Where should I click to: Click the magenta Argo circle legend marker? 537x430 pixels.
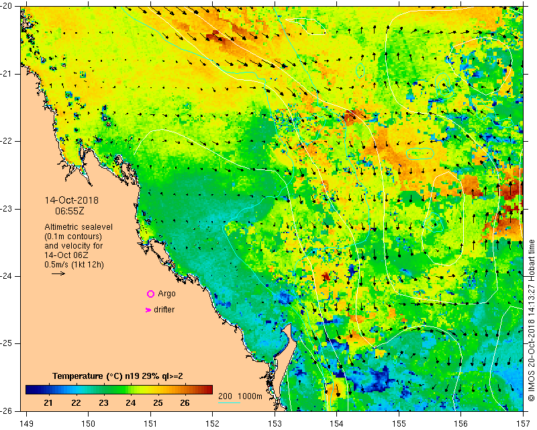pos(150,294)
